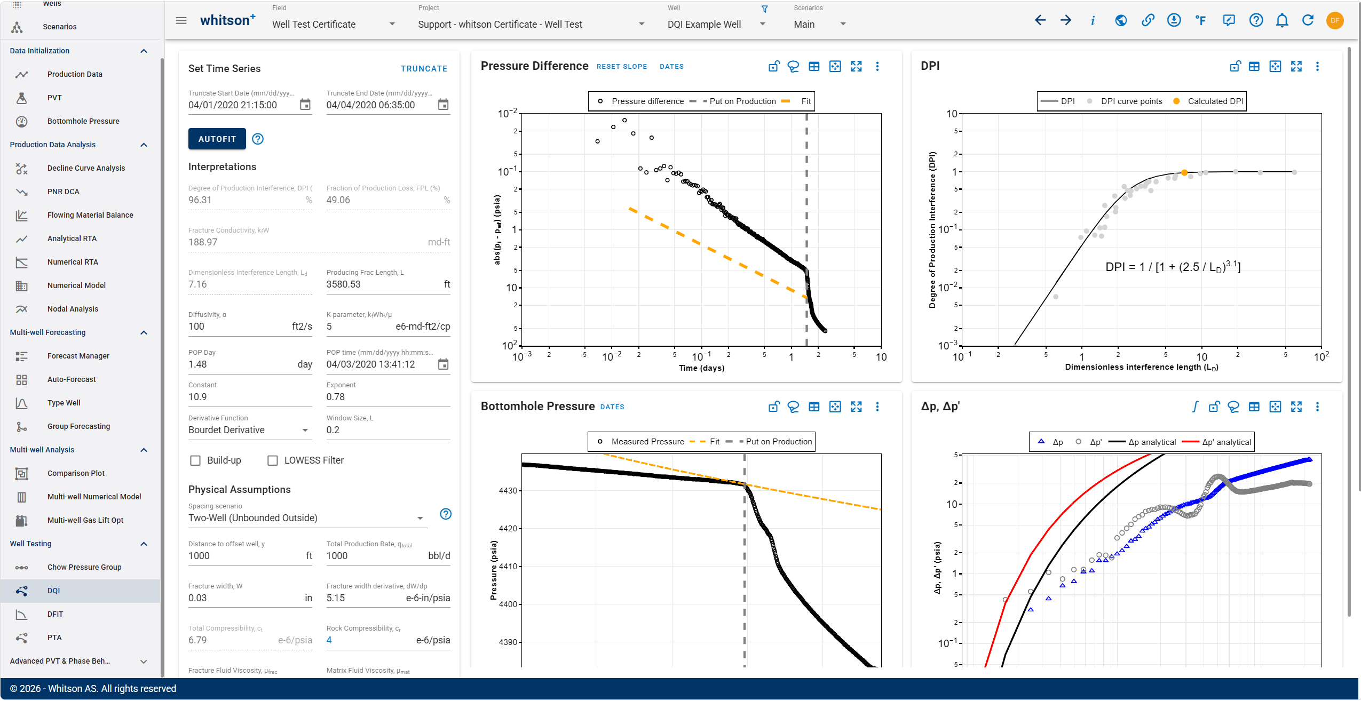The image size is (1361, 701).
Task: Click DATES on Pressure Difference plot
Action: coord(671,67)
